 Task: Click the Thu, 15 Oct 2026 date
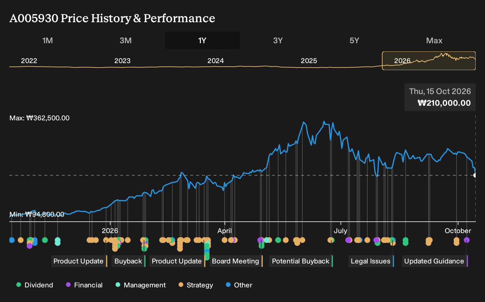(440, 91)
